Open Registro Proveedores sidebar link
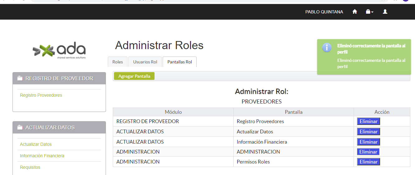The image size is (415, 175). (x=41, y=95)
